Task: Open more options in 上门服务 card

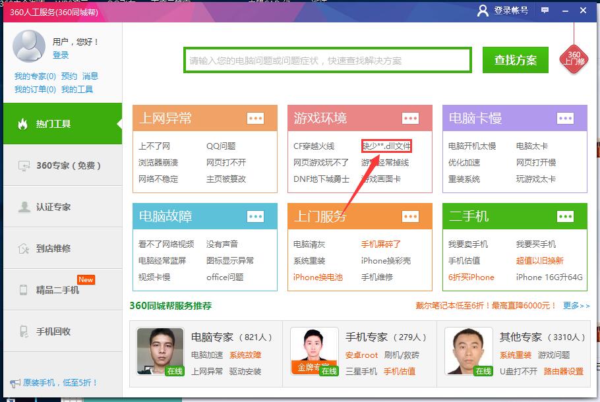Action: (410, 217)
